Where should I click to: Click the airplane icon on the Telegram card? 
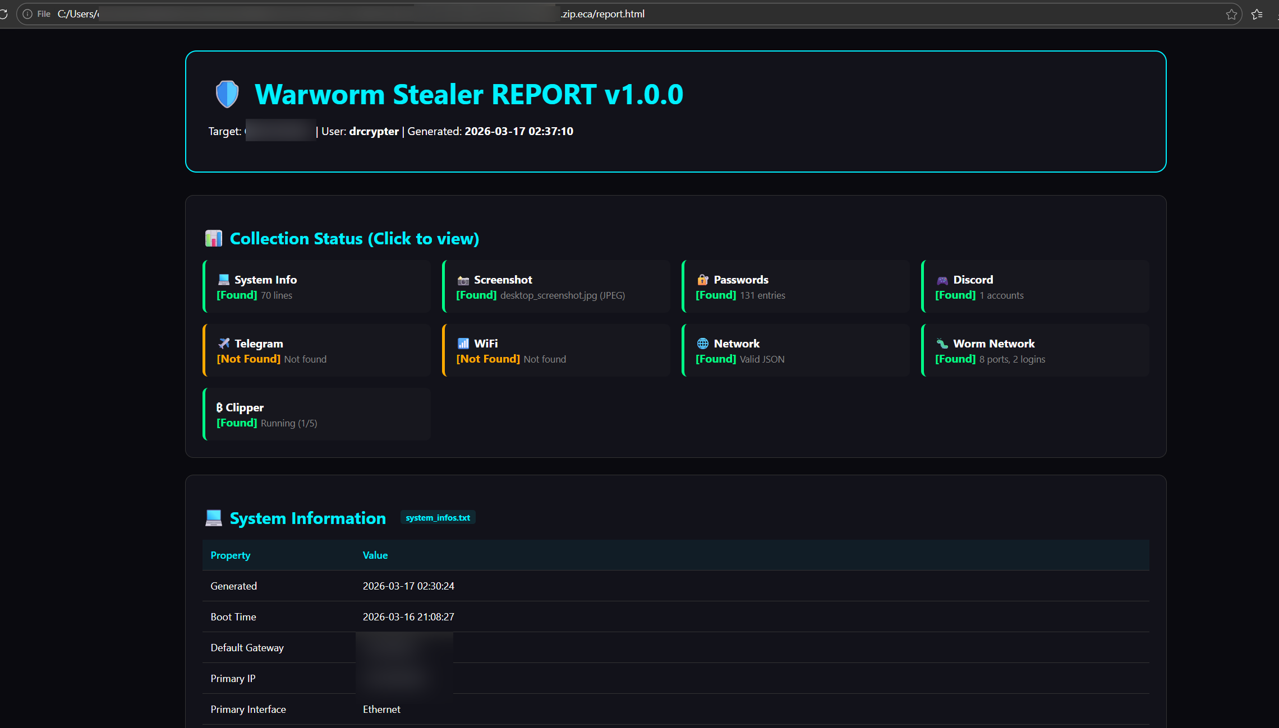pos(223,343)
